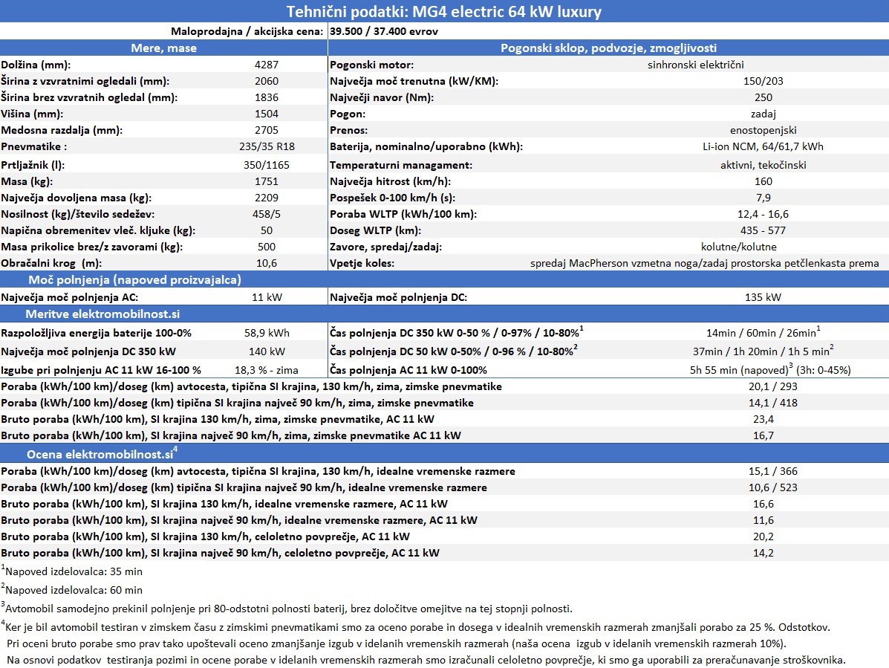Click the motor type 'sinhronski električni'
Image resolution: width=889 pixels, height=668 pixels.
(696, 65)
